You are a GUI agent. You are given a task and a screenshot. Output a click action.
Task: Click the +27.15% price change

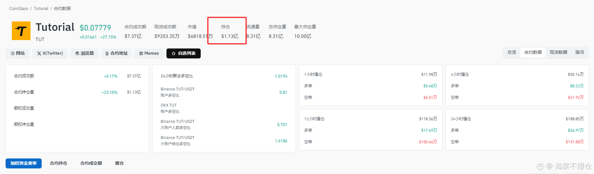tap(108, 37)
